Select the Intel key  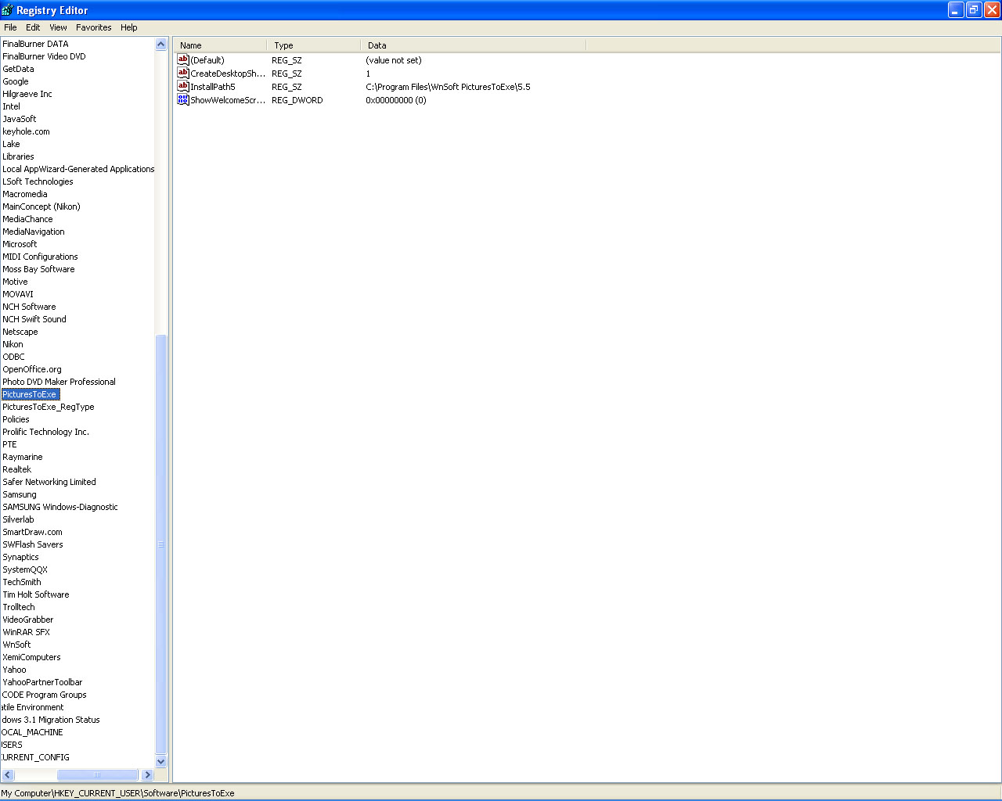pos(11,106)
